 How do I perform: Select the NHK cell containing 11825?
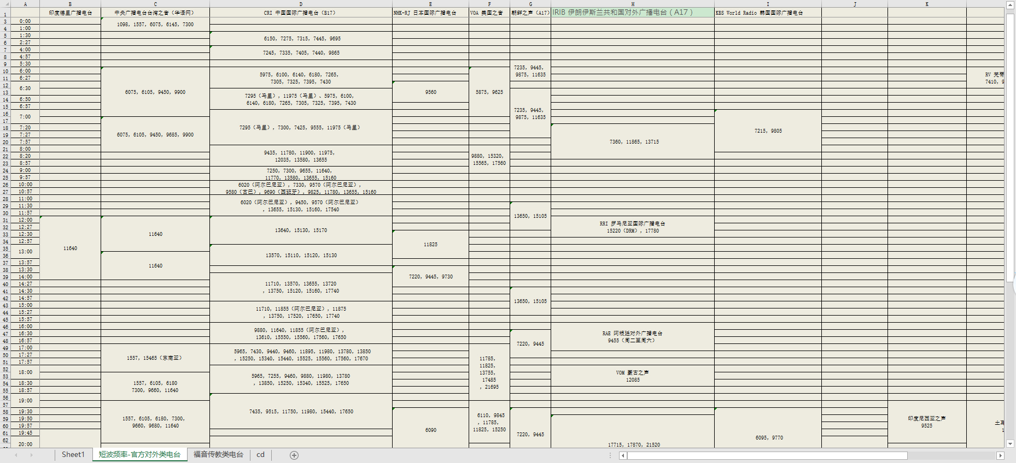click(430, 245)
